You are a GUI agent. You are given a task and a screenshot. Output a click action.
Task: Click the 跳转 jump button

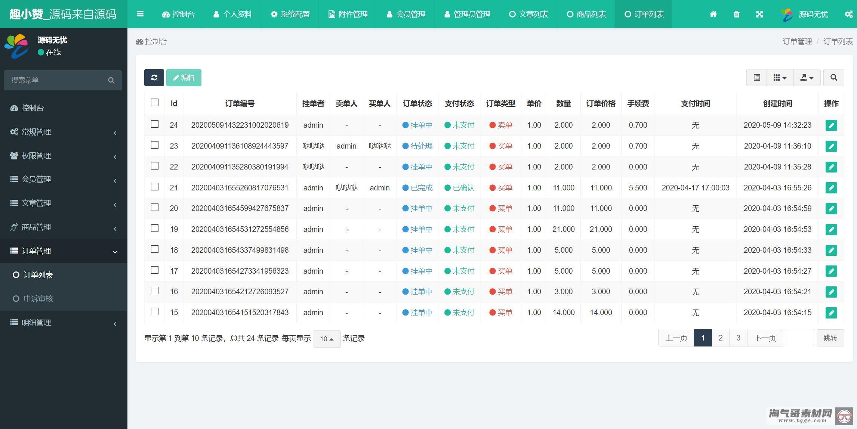pyautogui.click(x=830, y=338)
